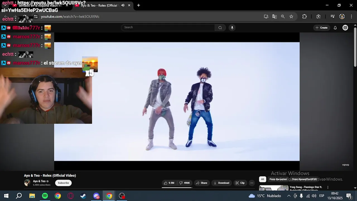
Task: Open the Ayo & Teo channel avatar
Action: [x=27, y=183]
